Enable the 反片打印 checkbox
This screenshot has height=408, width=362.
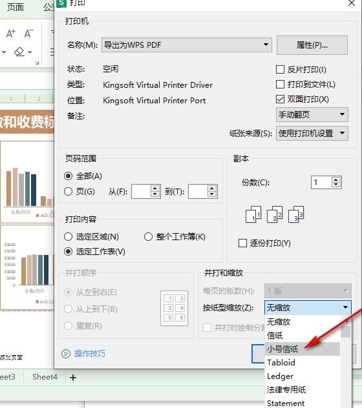click(280, 70)
